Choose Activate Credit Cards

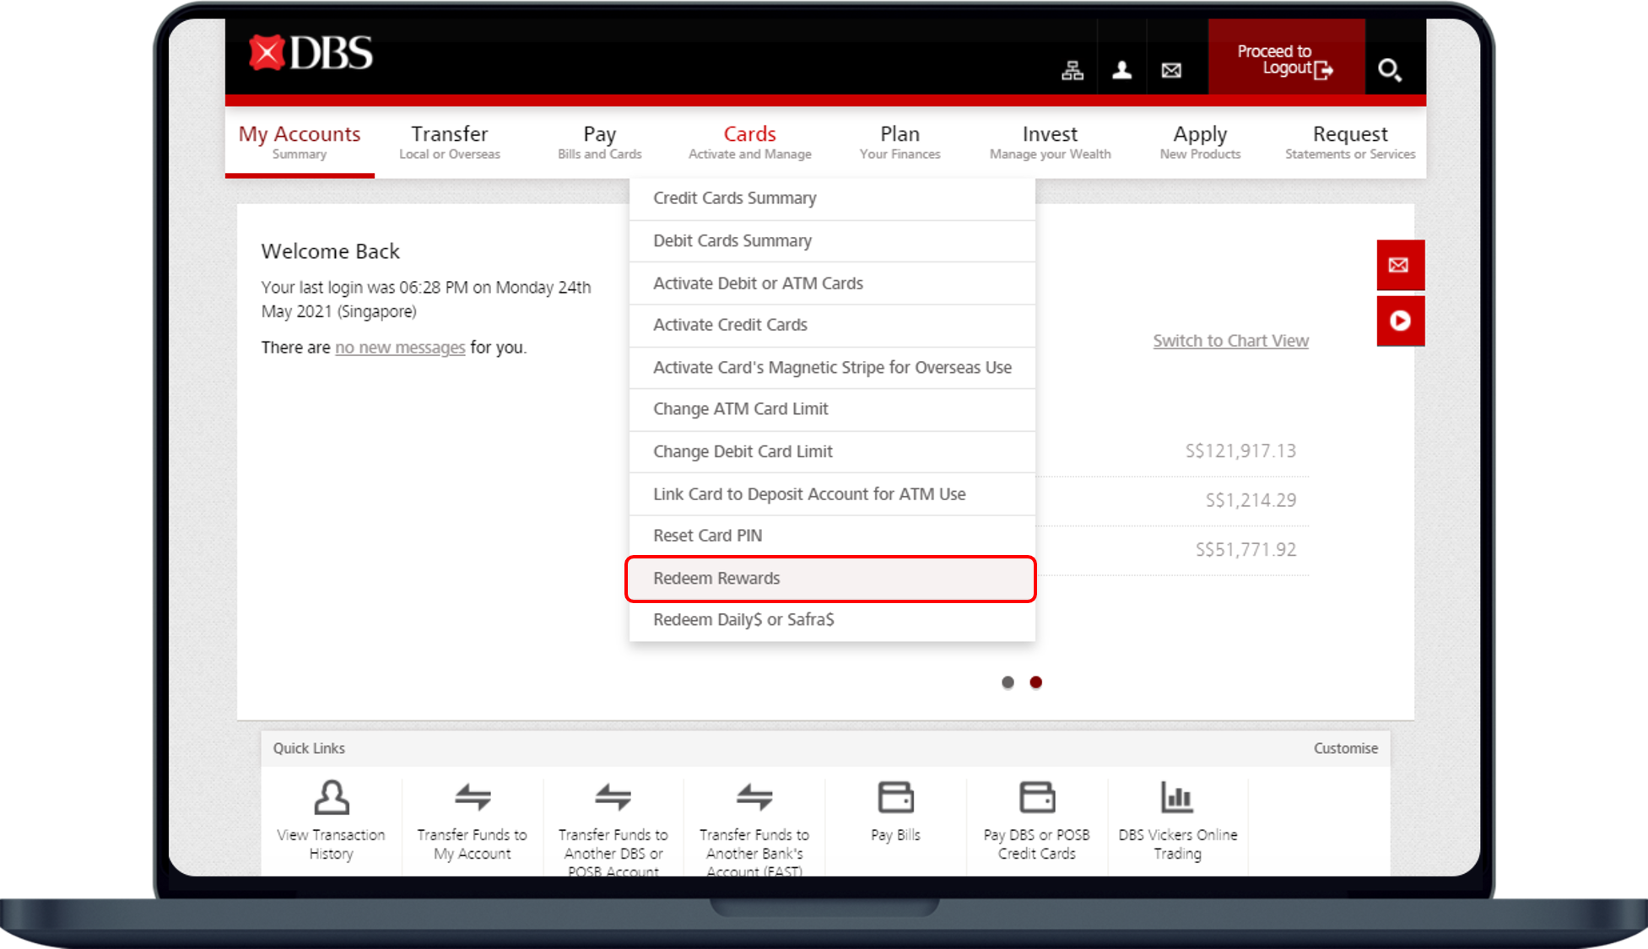pyautogui.click(x=832, y=326)
